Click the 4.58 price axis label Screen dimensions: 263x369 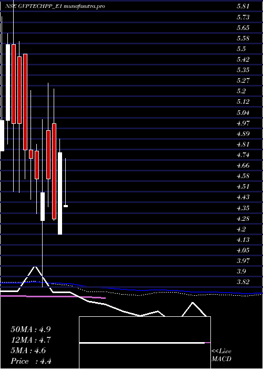tap(243, 176)
